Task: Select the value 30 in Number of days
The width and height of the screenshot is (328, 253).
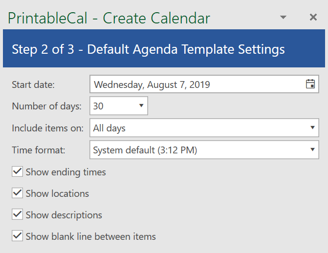Action: pos(98,106)
